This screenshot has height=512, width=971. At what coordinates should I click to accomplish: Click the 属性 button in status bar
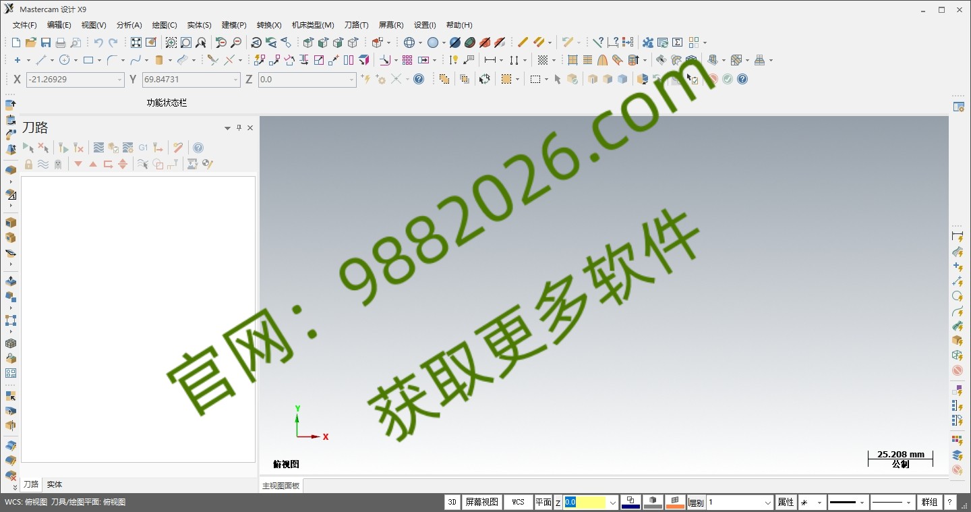coord(786,502)
